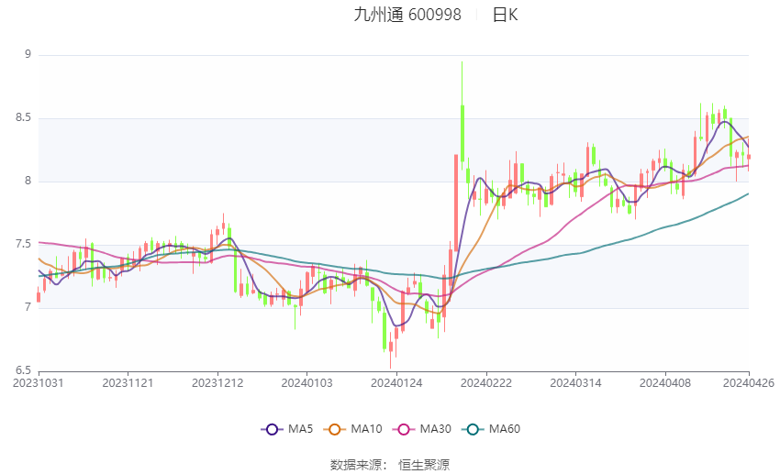
Task: Click the x-axis date label 20231031
Action: coord(39,383)
